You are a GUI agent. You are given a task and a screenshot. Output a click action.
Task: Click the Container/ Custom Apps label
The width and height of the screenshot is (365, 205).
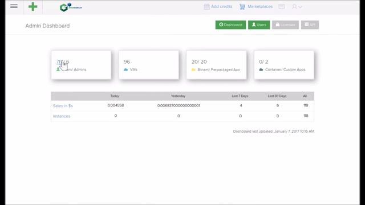click(285, 69)
